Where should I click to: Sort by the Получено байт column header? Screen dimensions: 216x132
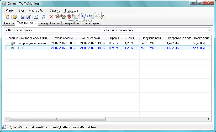pos(152,38)
